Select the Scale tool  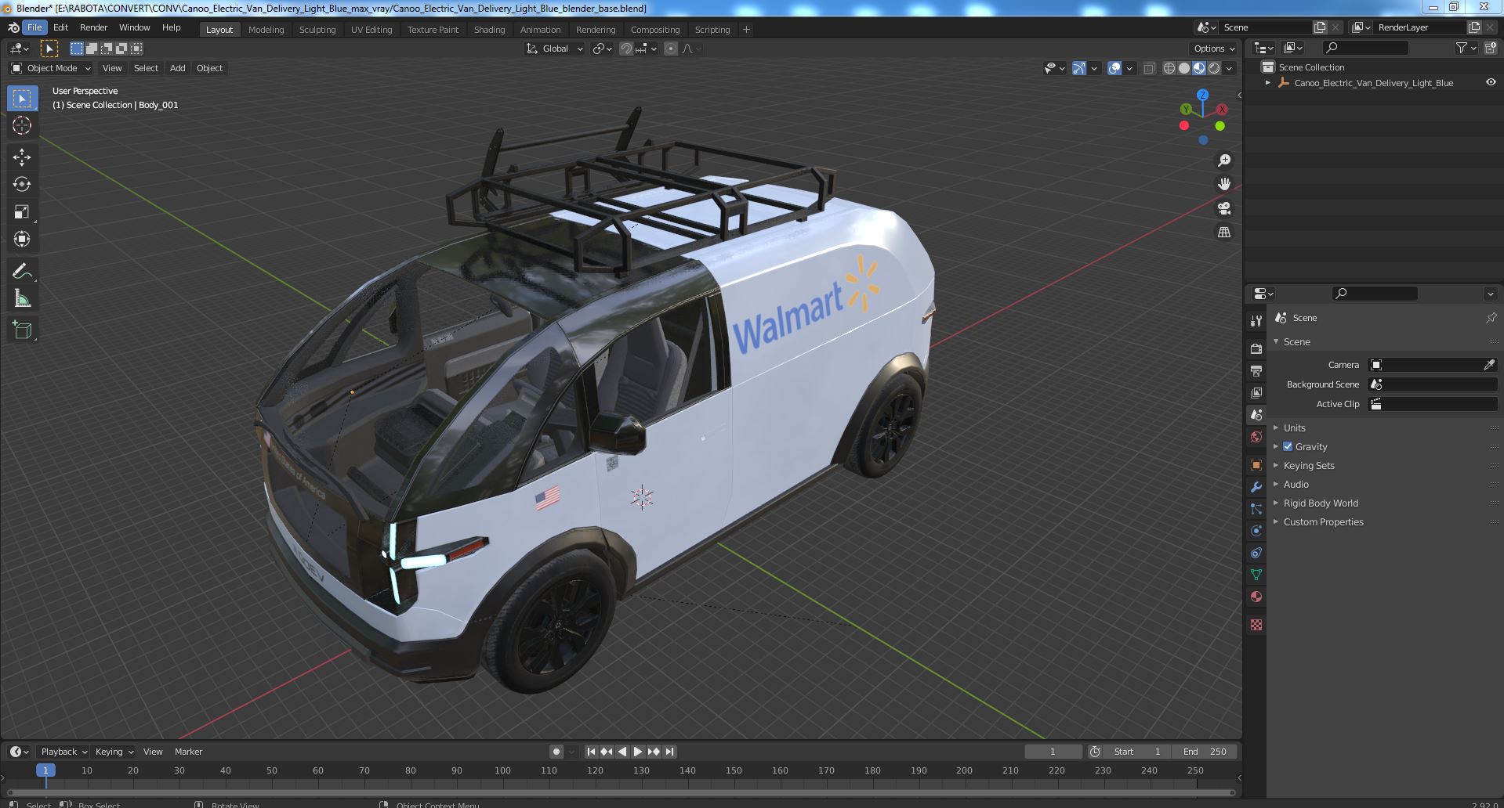point(22,212)
